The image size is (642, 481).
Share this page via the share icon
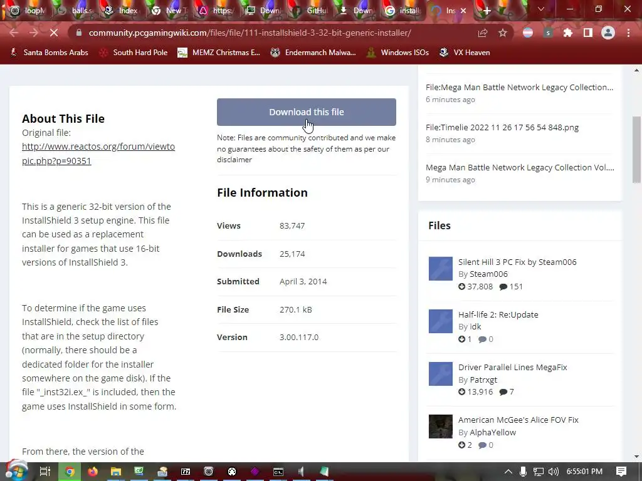coord(483,33)
